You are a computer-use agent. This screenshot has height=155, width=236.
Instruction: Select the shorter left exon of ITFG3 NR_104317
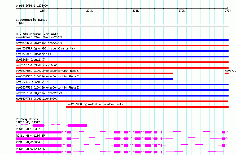pos(38,125)
